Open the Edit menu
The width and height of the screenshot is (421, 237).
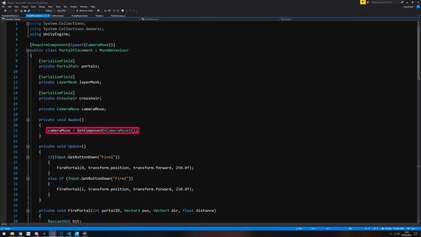9,7
